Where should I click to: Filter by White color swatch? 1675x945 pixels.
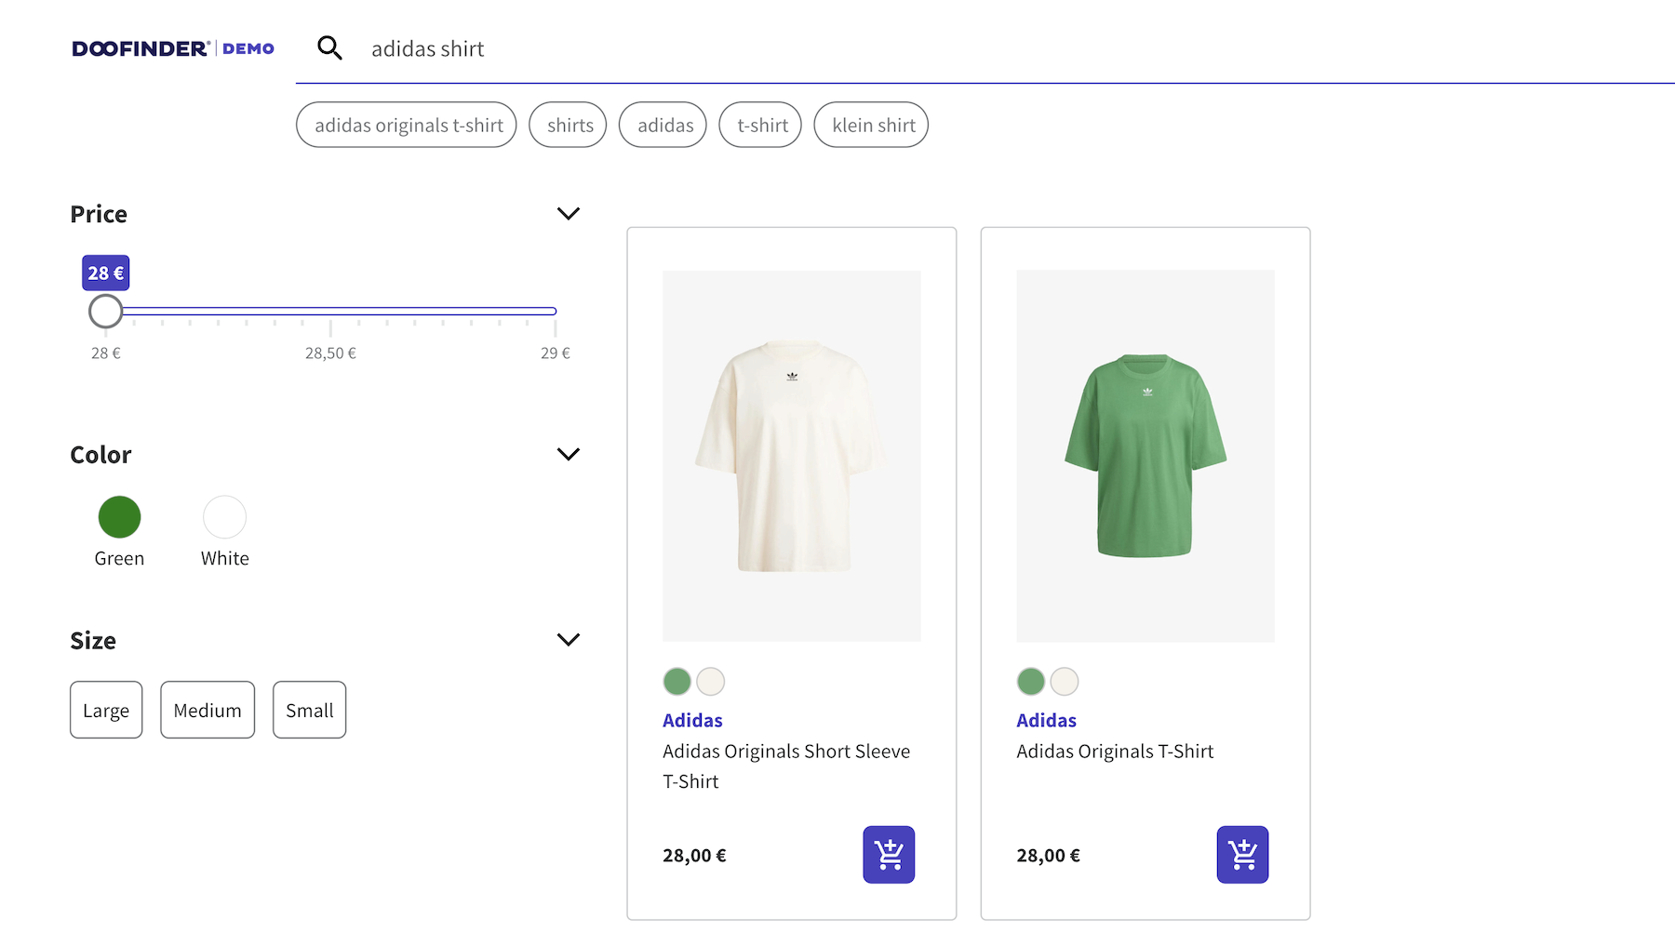(225, 517)
